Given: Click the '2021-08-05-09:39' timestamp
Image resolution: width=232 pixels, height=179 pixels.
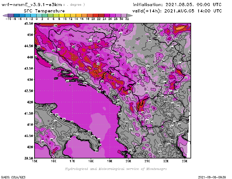Looking at the screenshot, I should 212,177.
